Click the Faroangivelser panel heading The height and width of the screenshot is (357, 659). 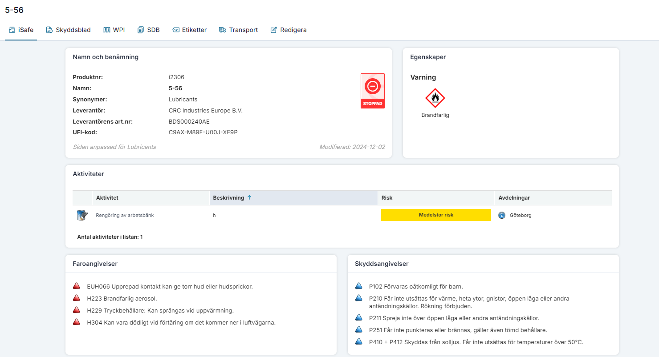click(x=95, y=264)
